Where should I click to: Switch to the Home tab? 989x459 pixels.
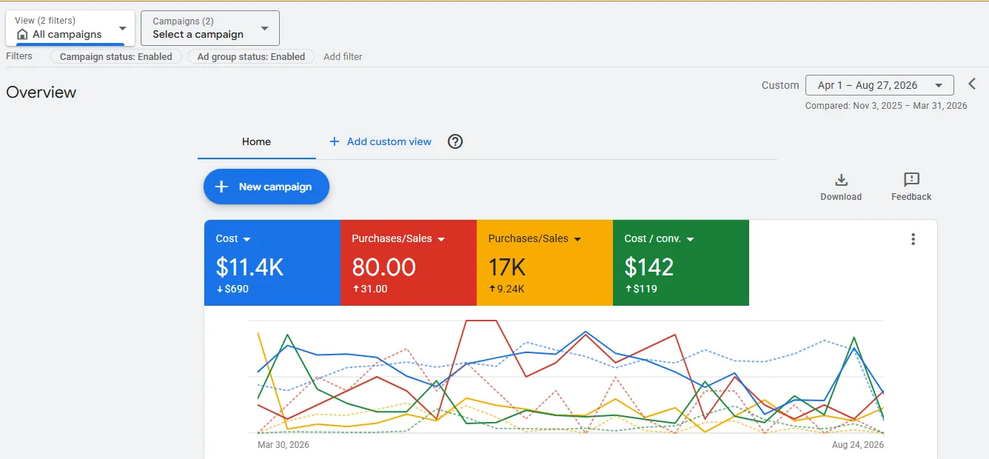pyautogui.click(x=256, y=141)
